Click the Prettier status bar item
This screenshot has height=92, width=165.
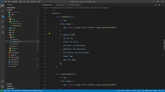(155, 91)
